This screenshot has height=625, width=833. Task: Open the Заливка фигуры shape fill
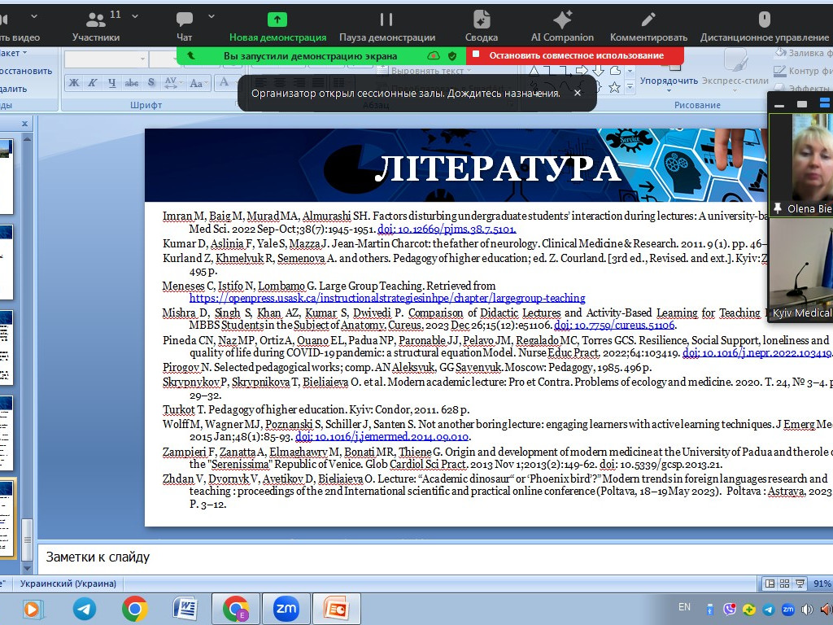[x=803, y=53]
